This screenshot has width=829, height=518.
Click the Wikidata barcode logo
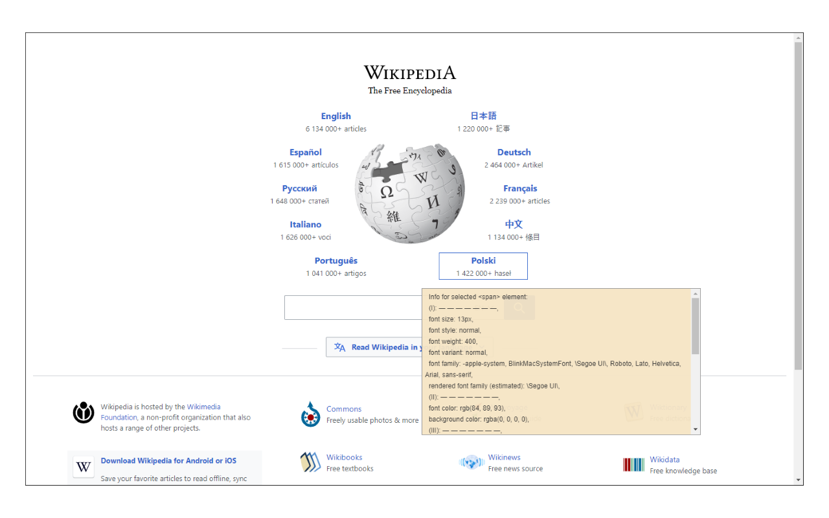point(633,464)
